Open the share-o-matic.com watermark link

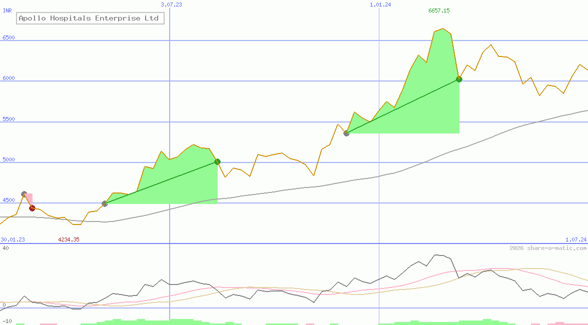pos(546,247)
